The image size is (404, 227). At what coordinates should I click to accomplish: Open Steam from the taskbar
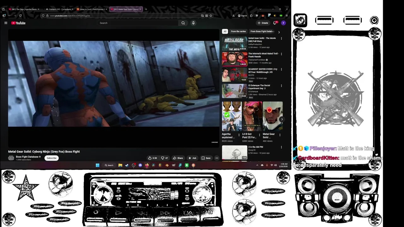(x=127, y=165)
